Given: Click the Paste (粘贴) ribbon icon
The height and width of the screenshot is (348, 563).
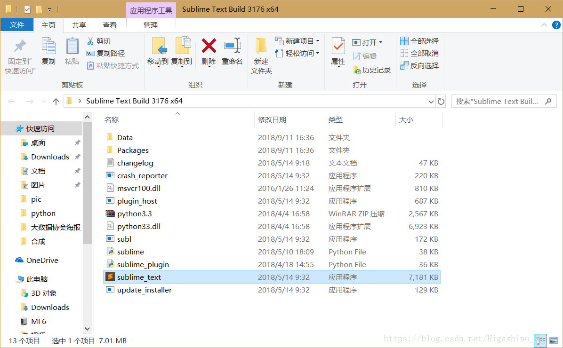Looking at the screenshot, I should [72, 51].
